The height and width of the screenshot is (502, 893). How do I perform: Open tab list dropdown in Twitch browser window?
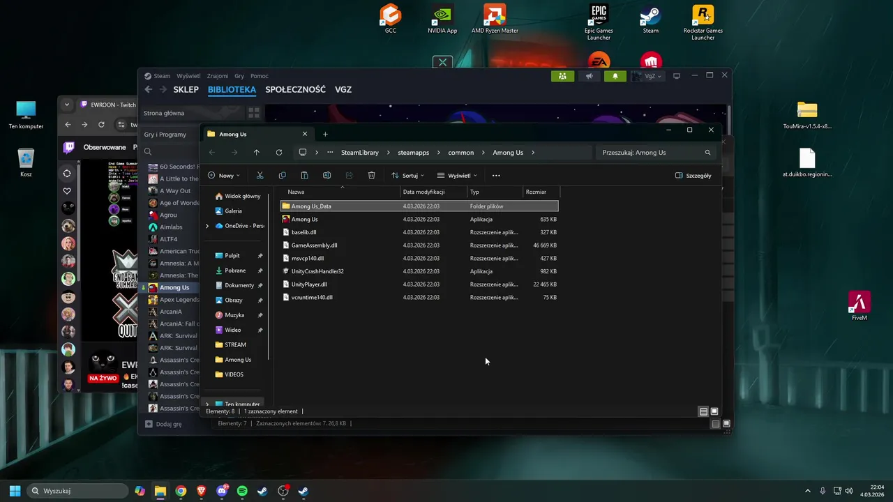(67, 105)
